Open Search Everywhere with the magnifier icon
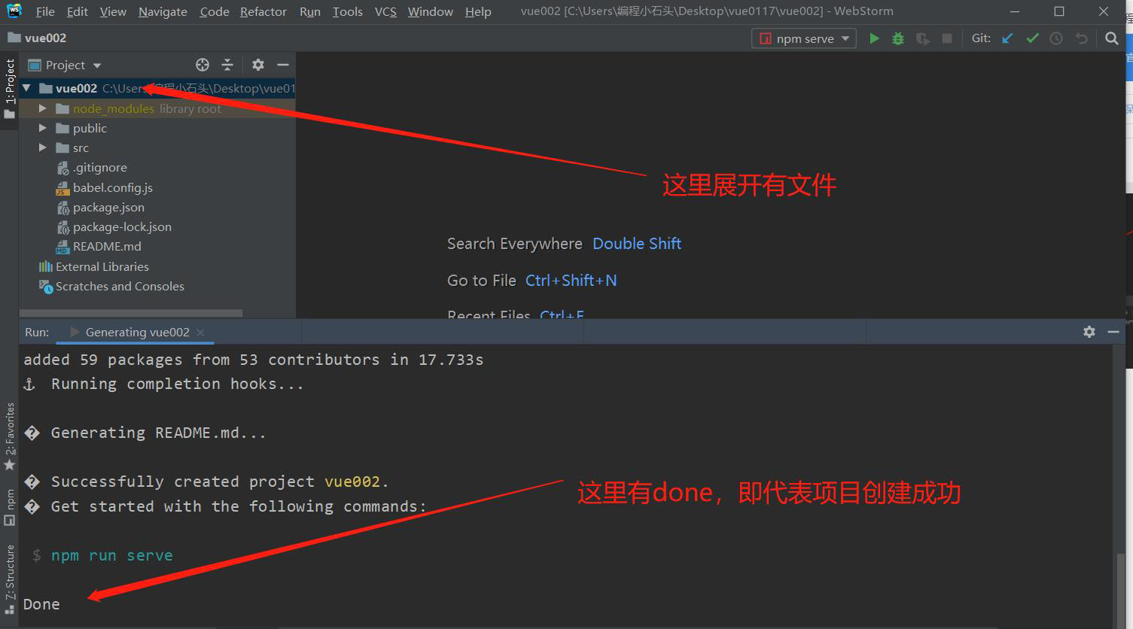1133x629 pixels. 1112,38
